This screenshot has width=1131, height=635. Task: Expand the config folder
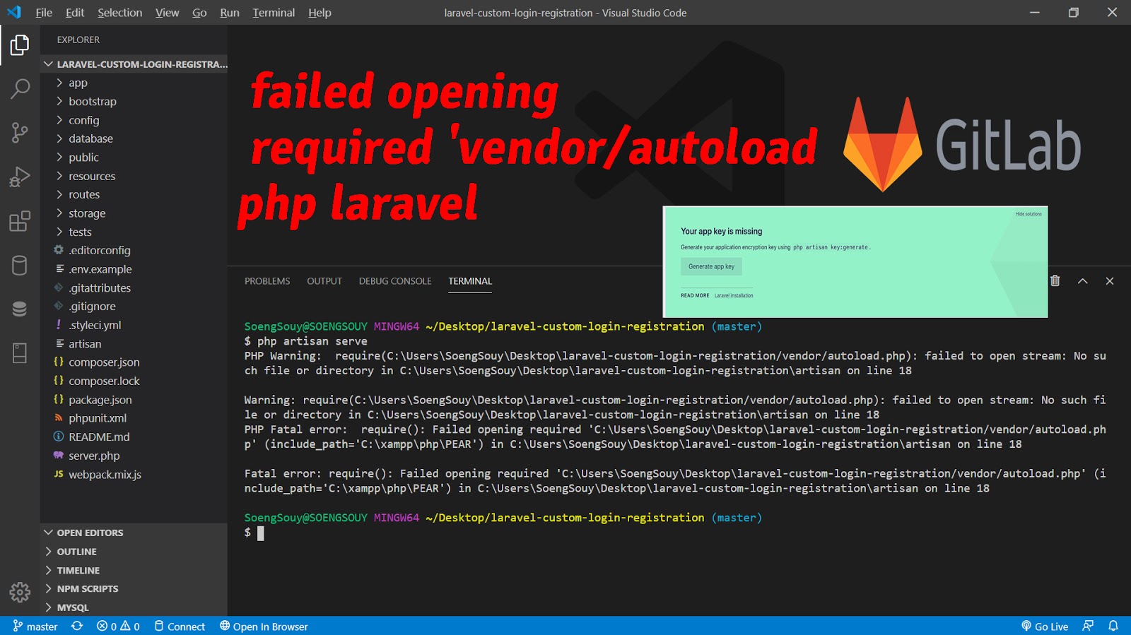pos(134,120)
